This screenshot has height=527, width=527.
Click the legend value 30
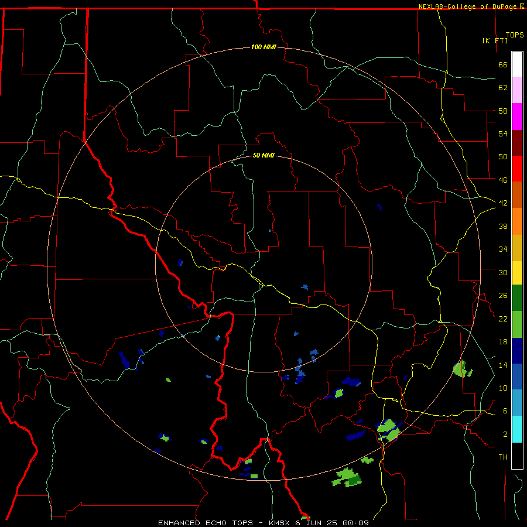click(x=503, y=272)
